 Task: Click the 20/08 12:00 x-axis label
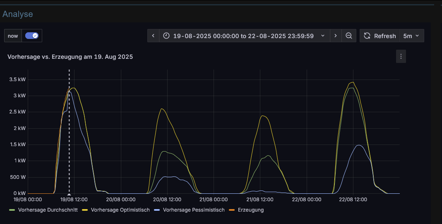tap(167, 200)
